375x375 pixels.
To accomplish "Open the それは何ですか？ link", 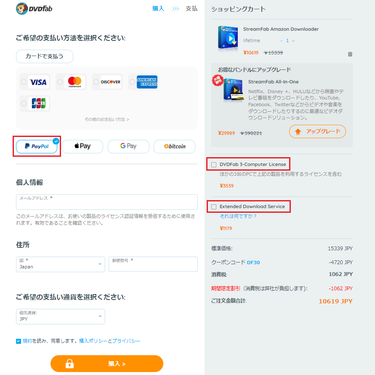I will pos(238,216).
